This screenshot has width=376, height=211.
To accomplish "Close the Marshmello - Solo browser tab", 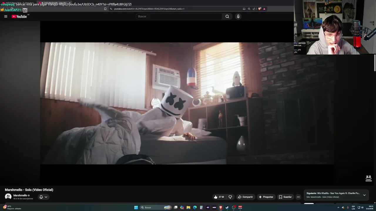I will [70, 3].
